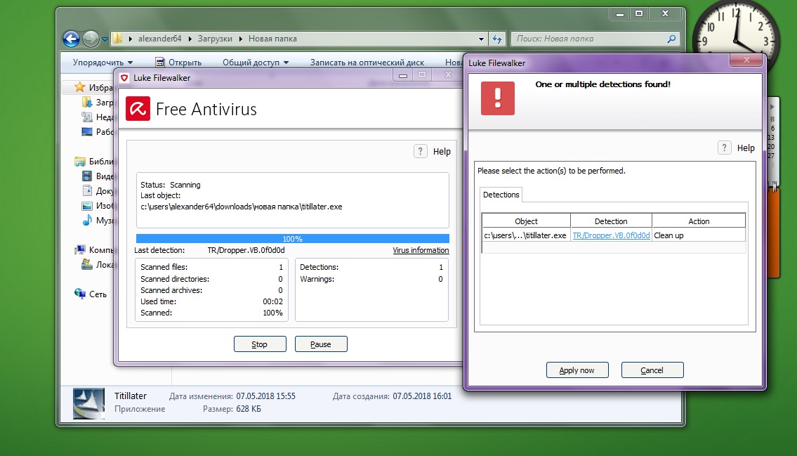Click the Avira shield icon in scanner title
Viewport: 797px width, 456px height.
coord(124,78)
